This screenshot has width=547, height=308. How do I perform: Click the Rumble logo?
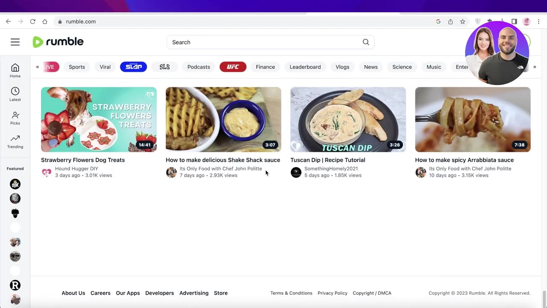click(x=58, y=42)
